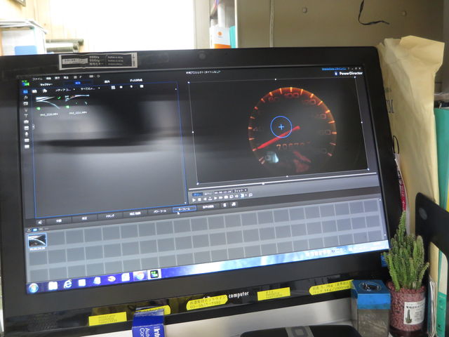449x337 pixels.
Task: Switch to the 出力 tab
Action: point(107,81)
